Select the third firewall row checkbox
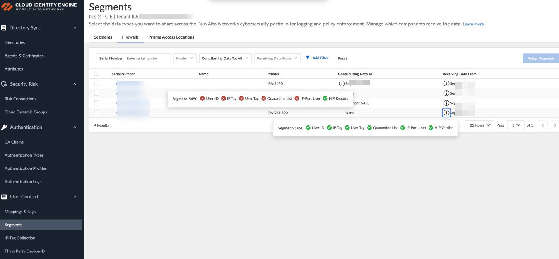This screenshot has width=559, height=259. pos(97,103)
